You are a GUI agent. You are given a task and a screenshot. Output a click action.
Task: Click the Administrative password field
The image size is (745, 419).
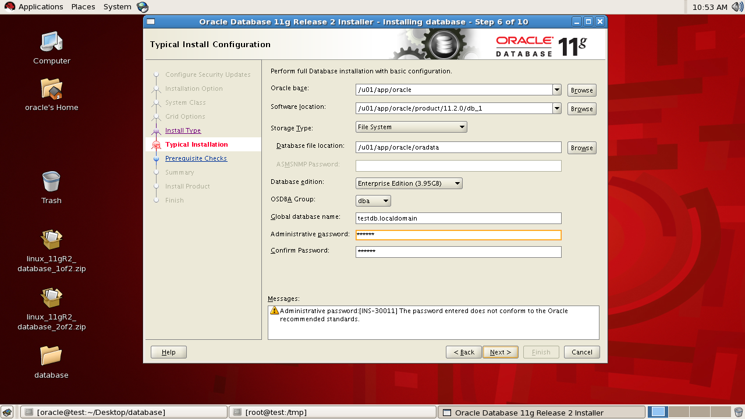(459, 235)
